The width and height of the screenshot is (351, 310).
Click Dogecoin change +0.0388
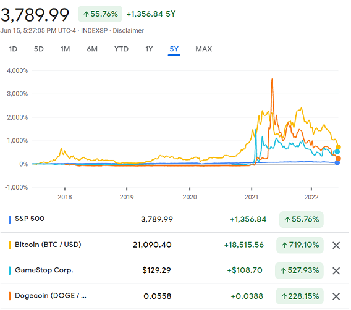pos(247,296)
